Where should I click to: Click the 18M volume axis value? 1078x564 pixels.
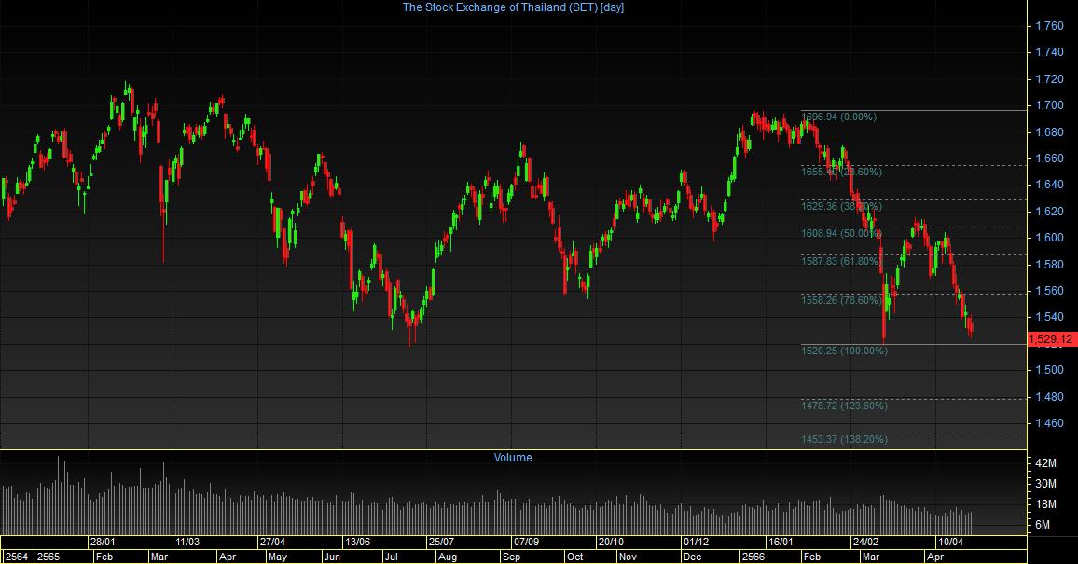coord(1045,504)
